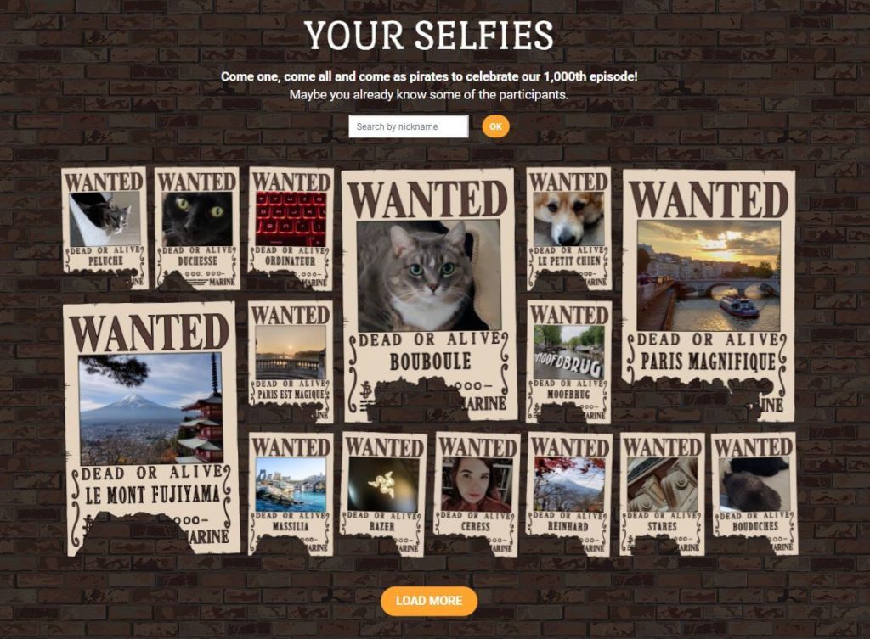Open the Paris Est Magique poster
Viewport: 870px width, 639px height.
click(x=291, y=362)
